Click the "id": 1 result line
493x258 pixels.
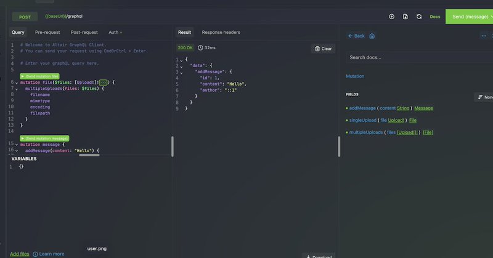coord(210,78)
